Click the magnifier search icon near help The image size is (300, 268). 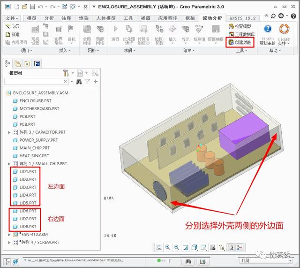(x=273, y=16)
